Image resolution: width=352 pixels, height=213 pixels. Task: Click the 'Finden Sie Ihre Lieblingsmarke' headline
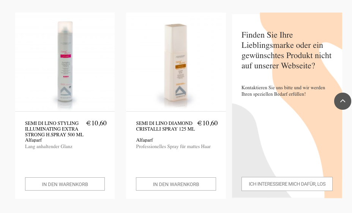coord(286,50)
